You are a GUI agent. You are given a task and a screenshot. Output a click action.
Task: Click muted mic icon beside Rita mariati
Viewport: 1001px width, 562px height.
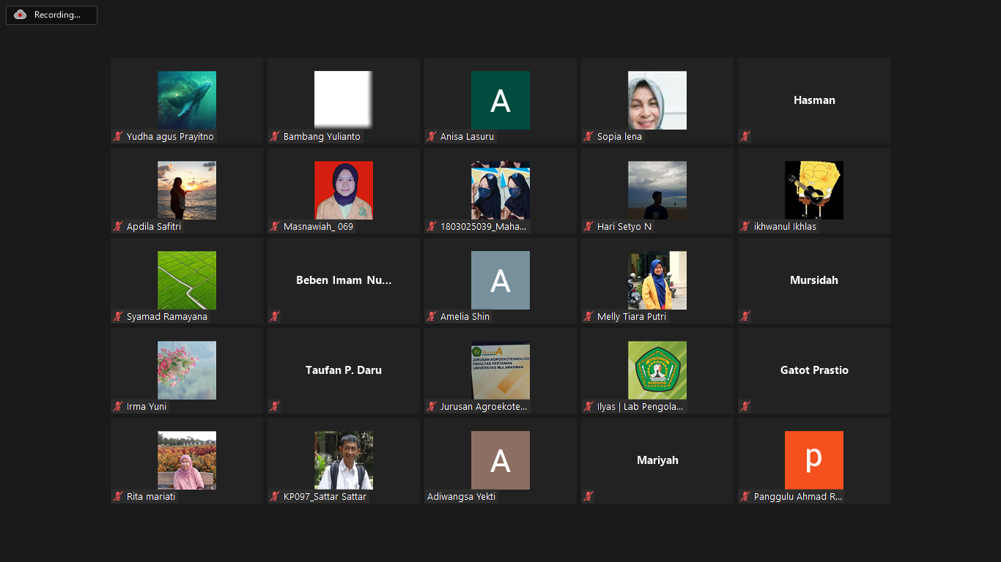(117, 496)
